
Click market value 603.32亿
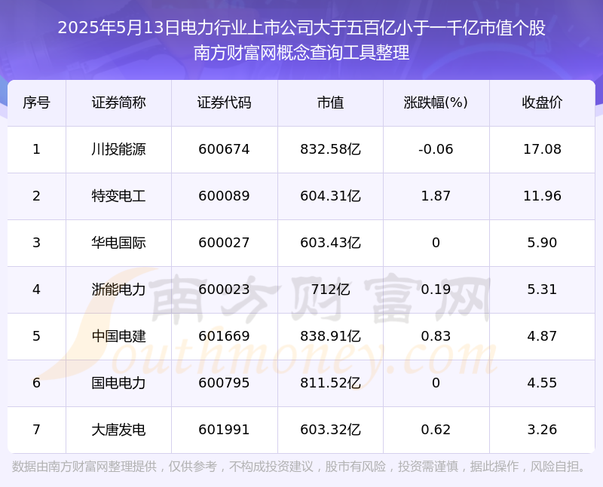point(330,430)
